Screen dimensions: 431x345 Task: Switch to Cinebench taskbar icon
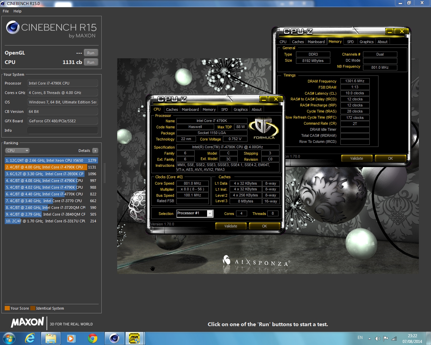[x=114, y=338]
